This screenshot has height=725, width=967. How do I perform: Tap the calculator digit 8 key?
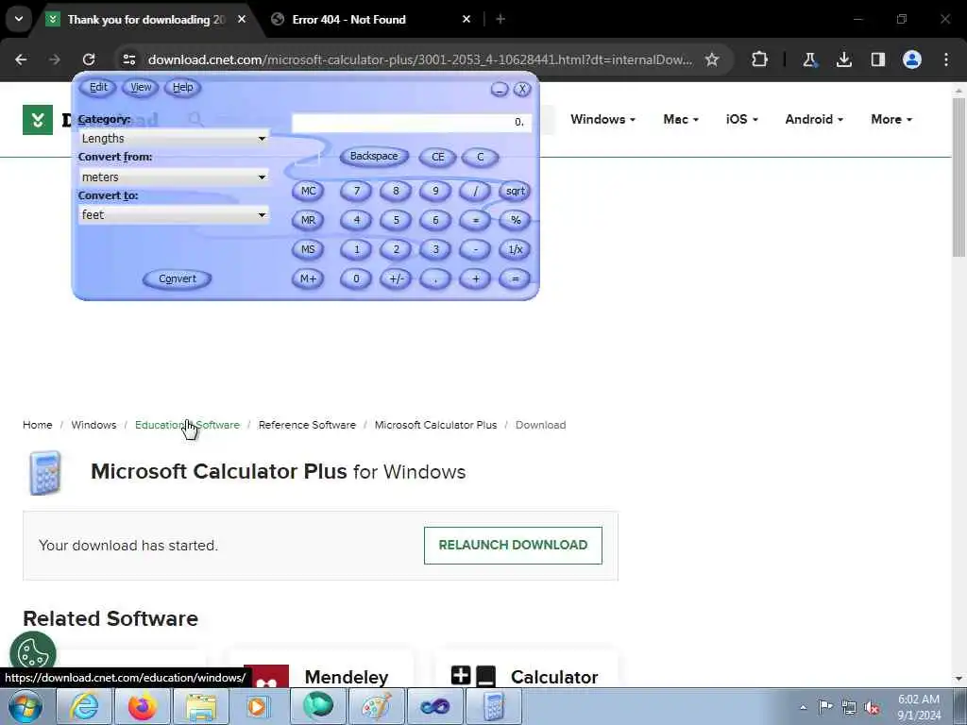coord(396,191)
